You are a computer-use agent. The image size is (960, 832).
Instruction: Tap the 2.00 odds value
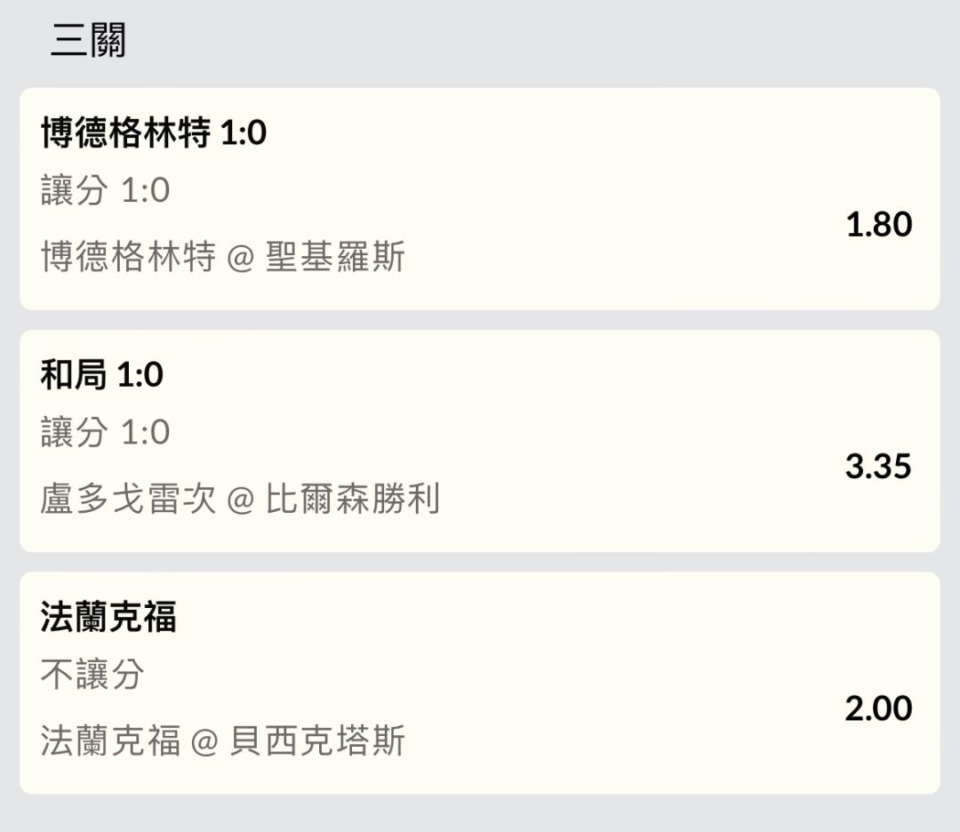click(878, 708)
